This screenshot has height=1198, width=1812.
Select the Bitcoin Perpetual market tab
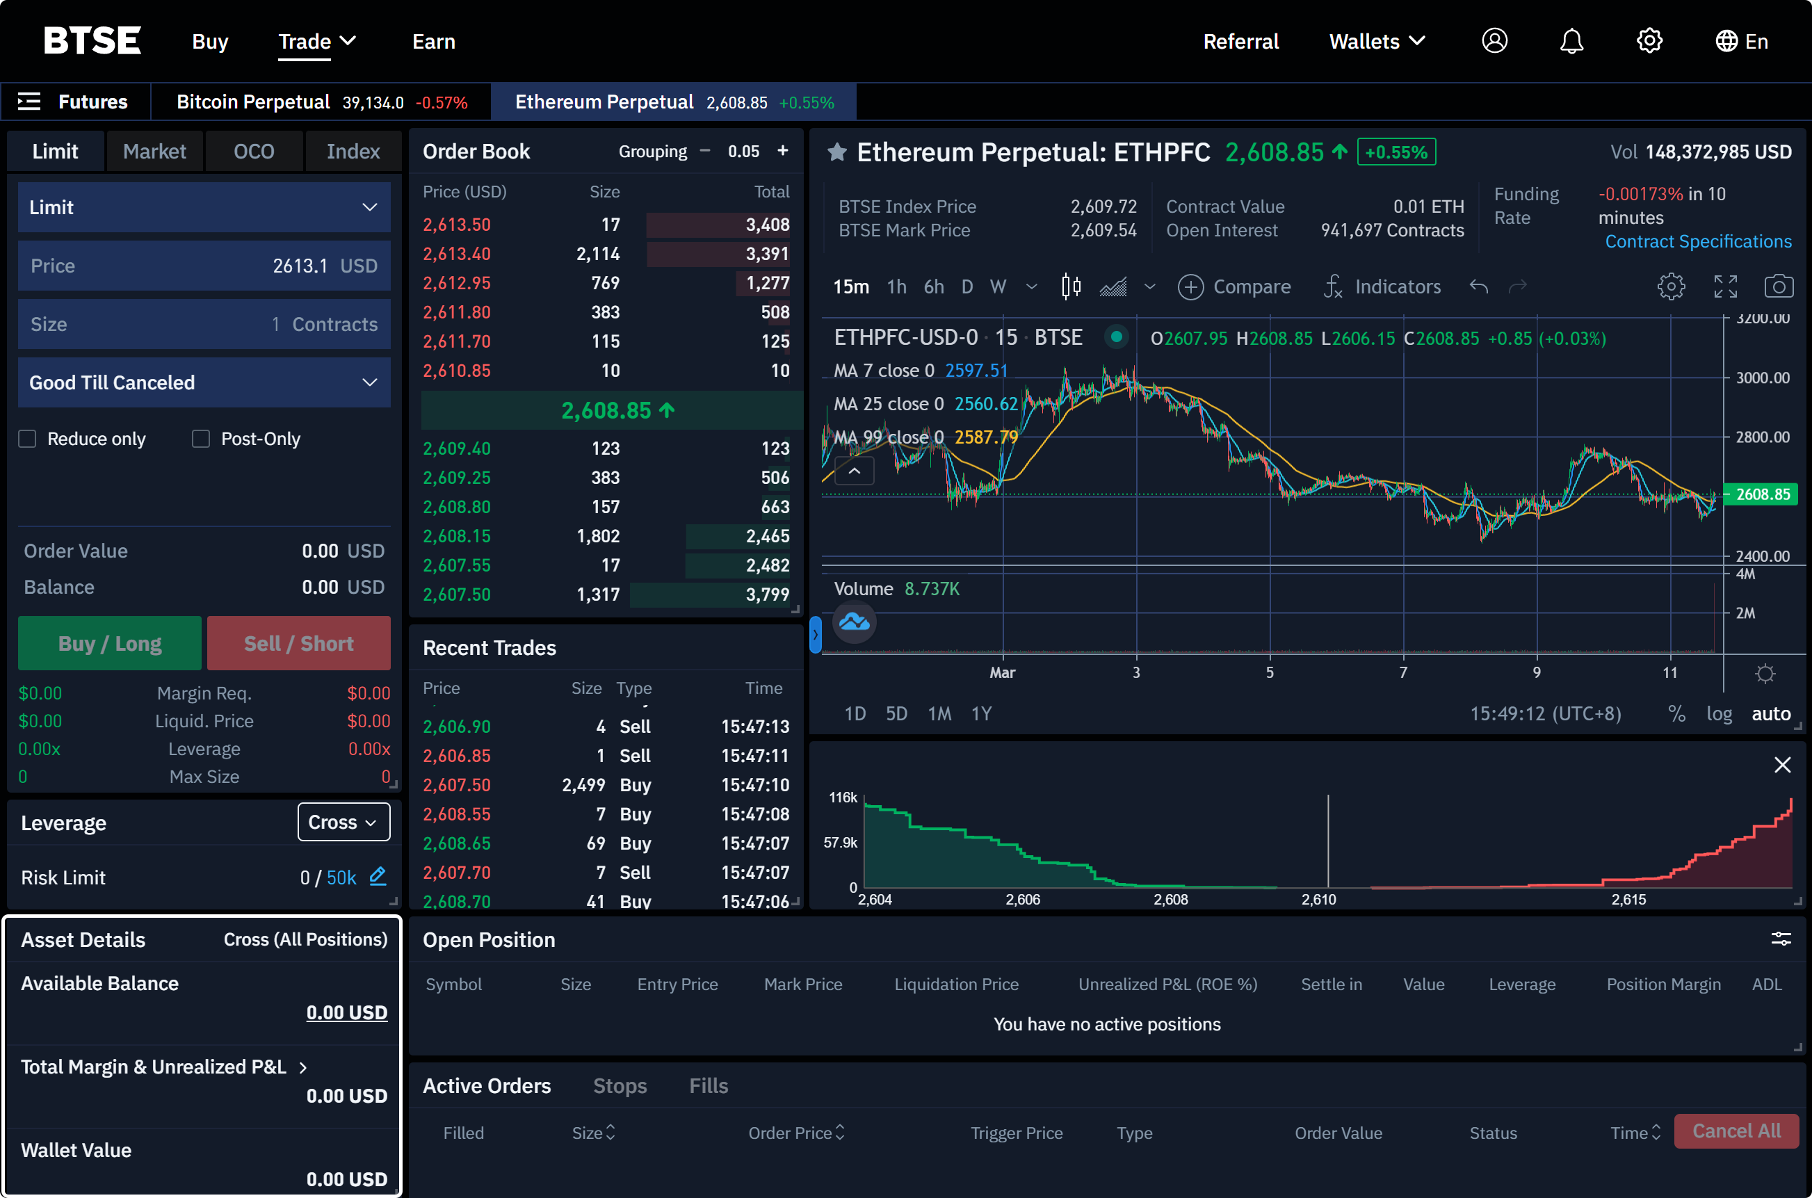321,102
